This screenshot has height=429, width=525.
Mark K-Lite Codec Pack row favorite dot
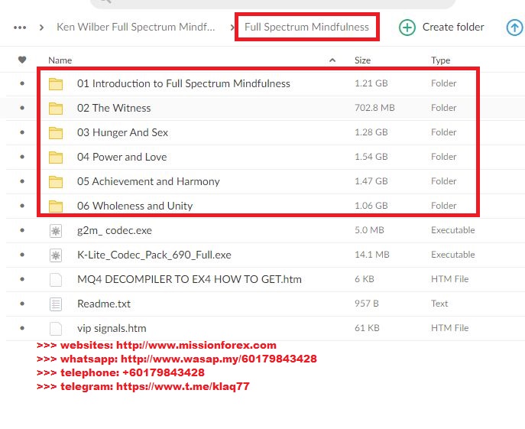pos(22,255)
